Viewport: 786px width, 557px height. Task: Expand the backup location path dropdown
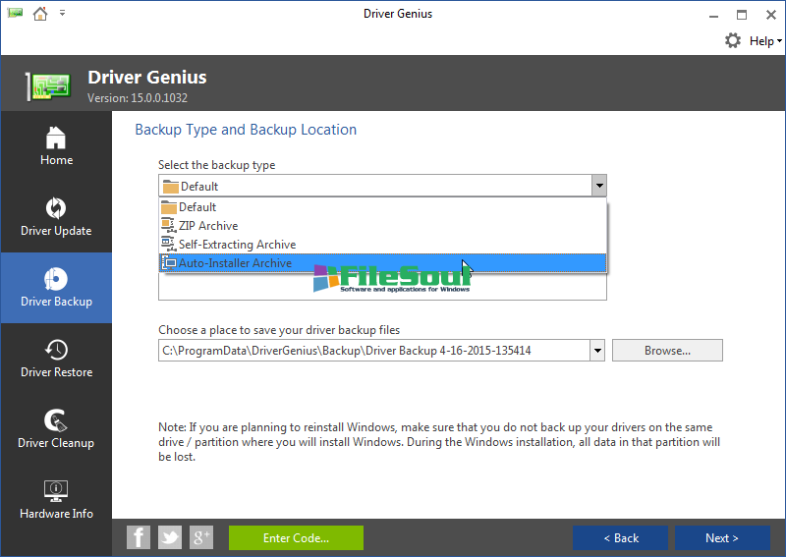[x=596, y=351]
